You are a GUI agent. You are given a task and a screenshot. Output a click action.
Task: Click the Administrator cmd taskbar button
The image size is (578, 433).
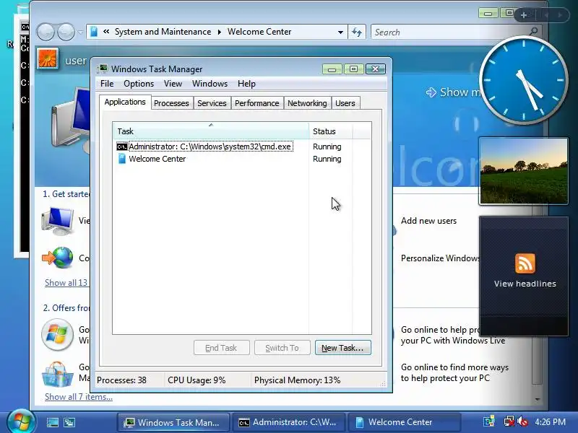pyautogui.click(x=288, y=422)
